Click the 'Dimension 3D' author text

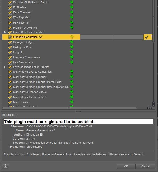(35, 135)
